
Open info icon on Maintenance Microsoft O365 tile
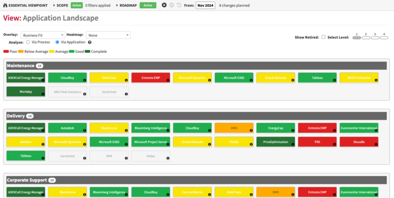(251, 81)
